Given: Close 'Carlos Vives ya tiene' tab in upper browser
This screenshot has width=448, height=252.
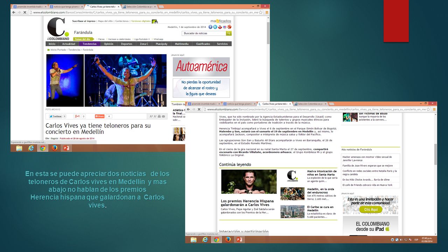Looking at the screenshot, I should [x=118, y=7].
